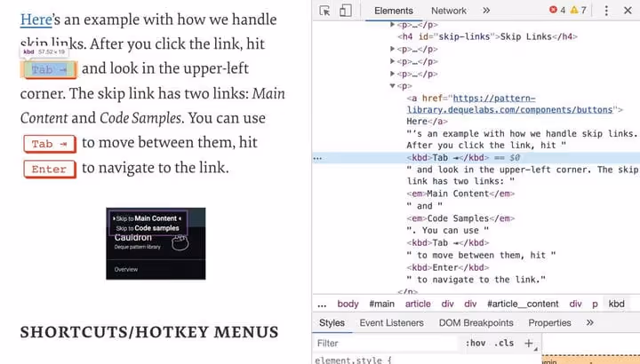
Task: Select the highlighted kbd Tab node
Action: tap(448, 158)
